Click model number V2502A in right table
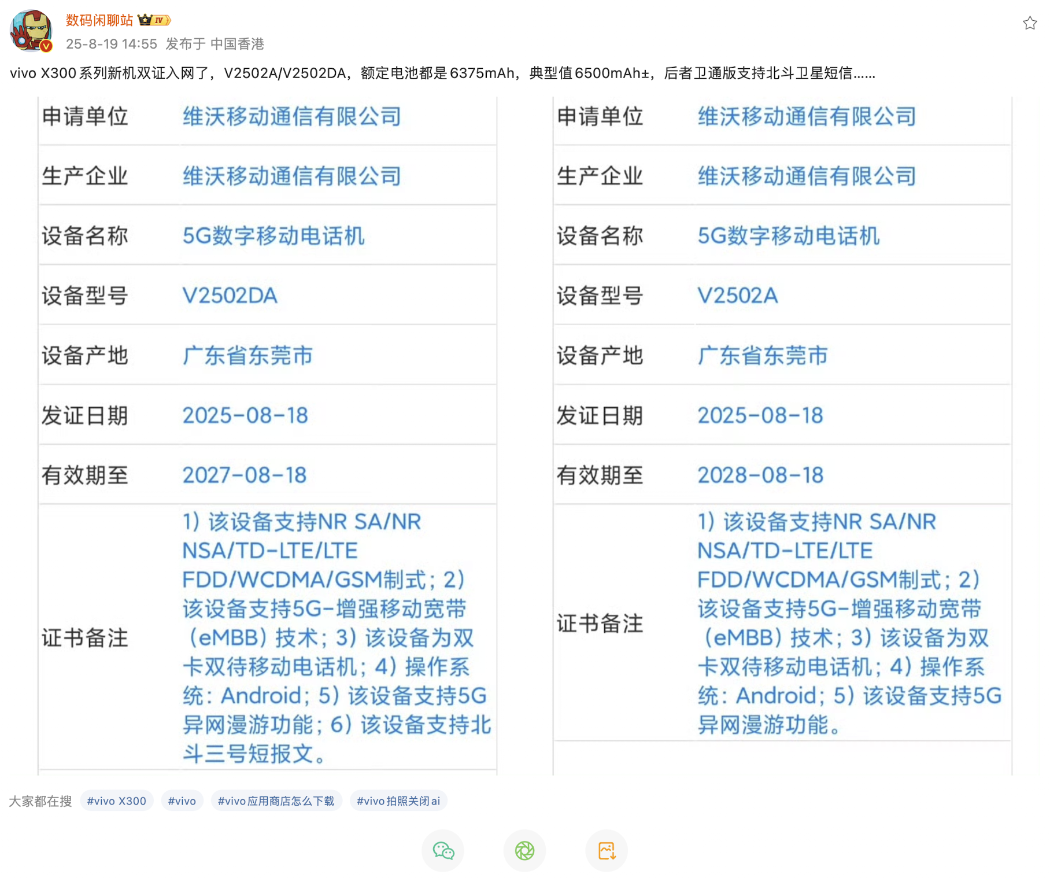 [737, 296]
